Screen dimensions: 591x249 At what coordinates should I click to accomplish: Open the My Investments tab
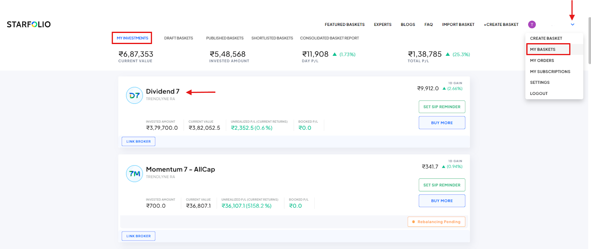[132, 38]
